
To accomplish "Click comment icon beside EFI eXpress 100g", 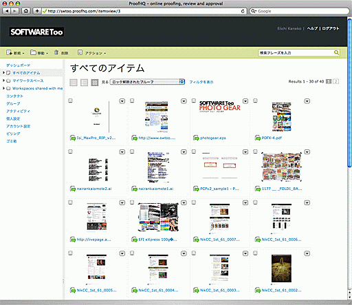I will [x=134, y=240].
